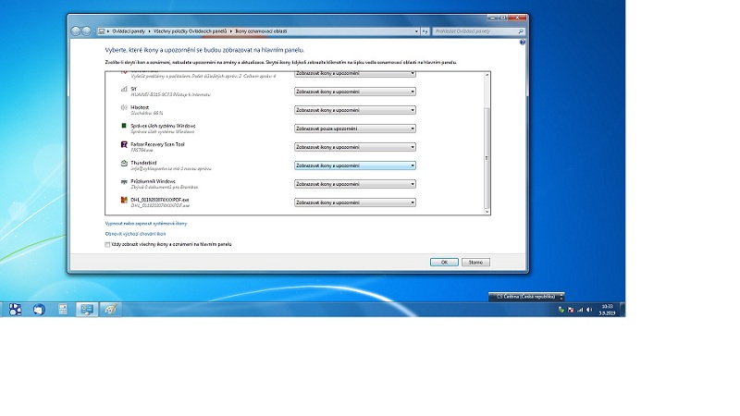Click the DHL exe file name text
740x416 pixels.
pos(159,200)
